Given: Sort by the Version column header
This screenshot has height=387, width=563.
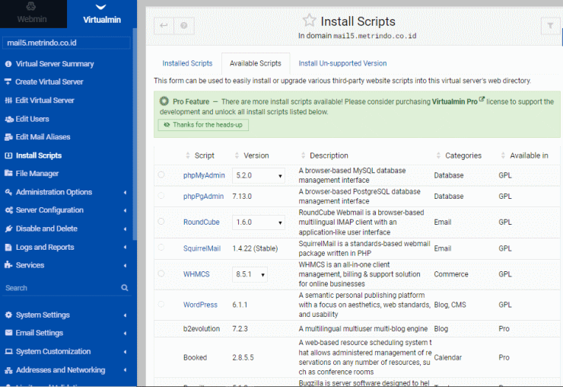Looking at the screenshot, I should pos(256,155).
